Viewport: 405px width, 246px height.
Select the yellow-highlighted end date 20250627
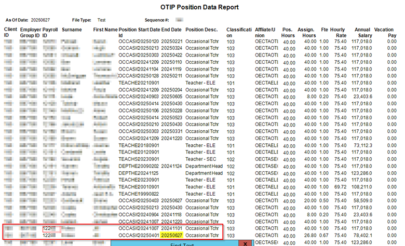click(x=171, y=235)
